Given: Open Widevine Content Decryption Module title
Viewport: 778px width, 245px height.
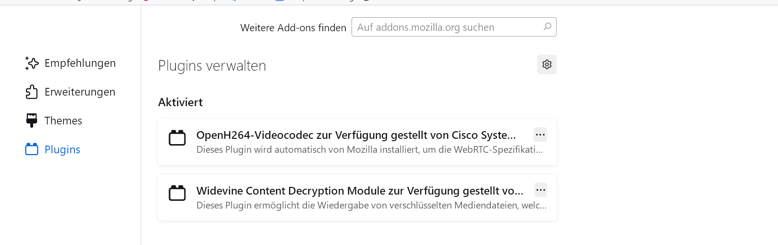Looking at the screenshot, I should [360, 191].
